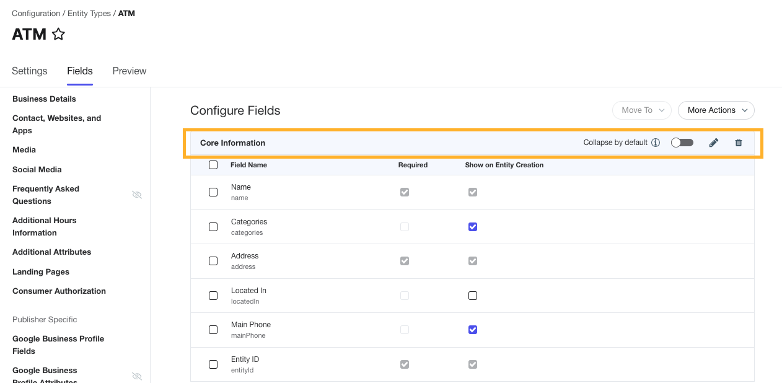The width and height of the screenshot is (782, 383).
Task: Switch to the Preview tab
Action: [x=130, y=71]
